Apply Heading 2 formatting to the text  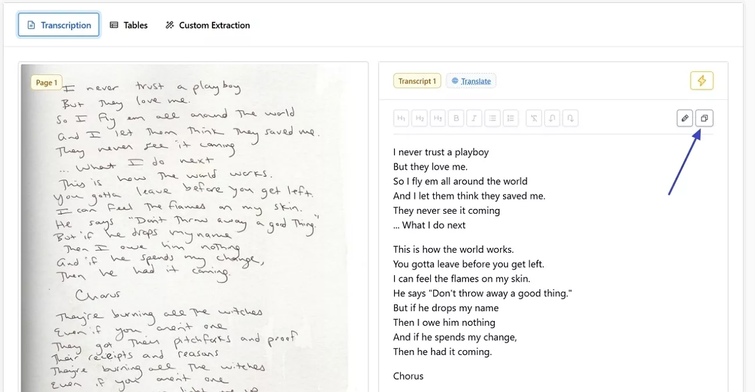point(419,118)
